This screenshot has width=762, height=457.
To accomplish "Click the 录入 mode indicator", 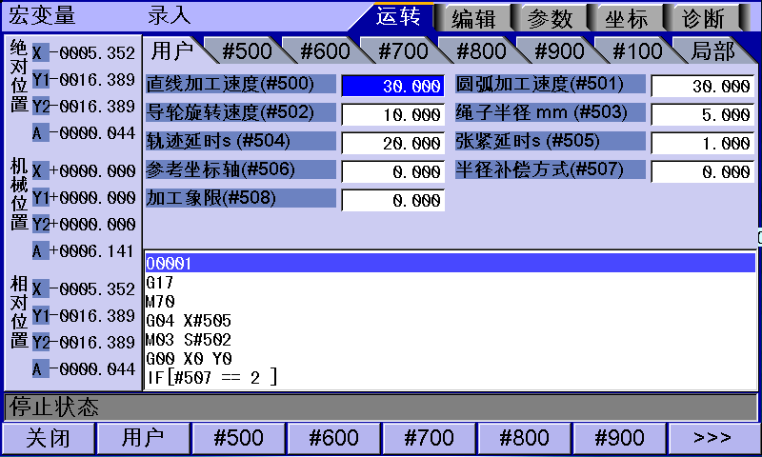I will click(170, 15).
